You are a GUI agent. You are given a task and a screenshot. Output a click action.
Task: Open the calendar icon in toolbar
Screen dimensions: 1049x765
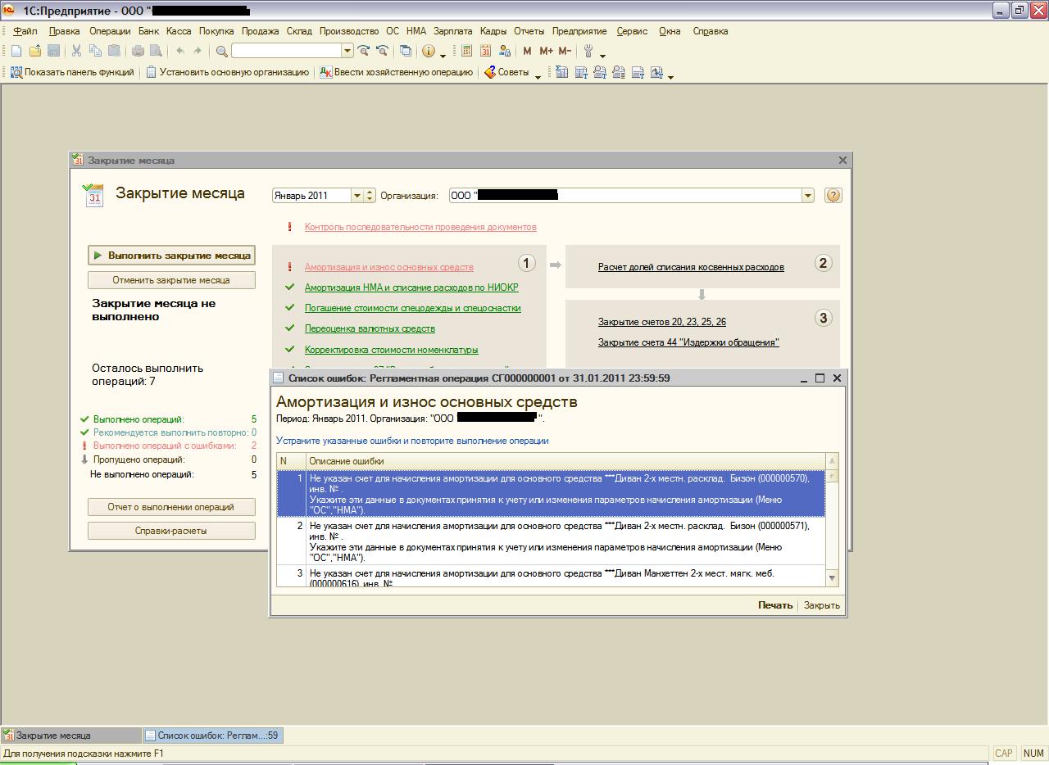(485, 51)
